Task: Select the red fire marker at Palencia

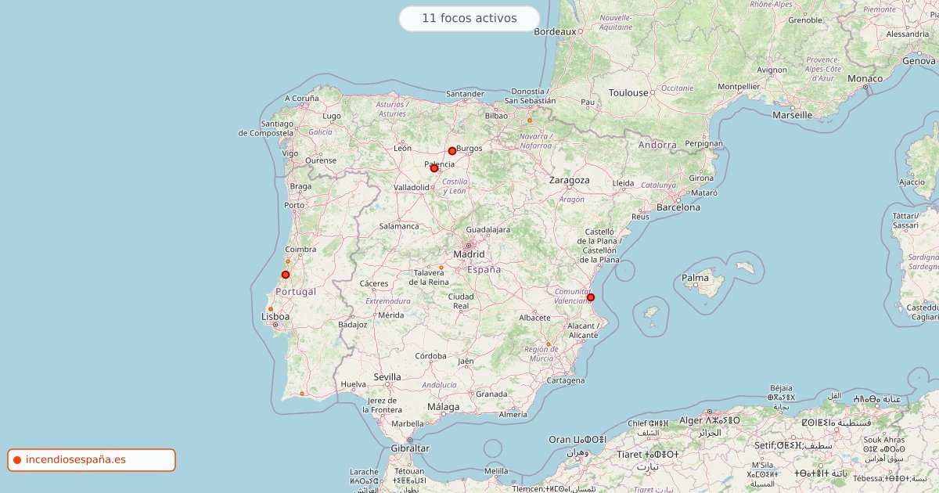Action: tap(434, 168)
